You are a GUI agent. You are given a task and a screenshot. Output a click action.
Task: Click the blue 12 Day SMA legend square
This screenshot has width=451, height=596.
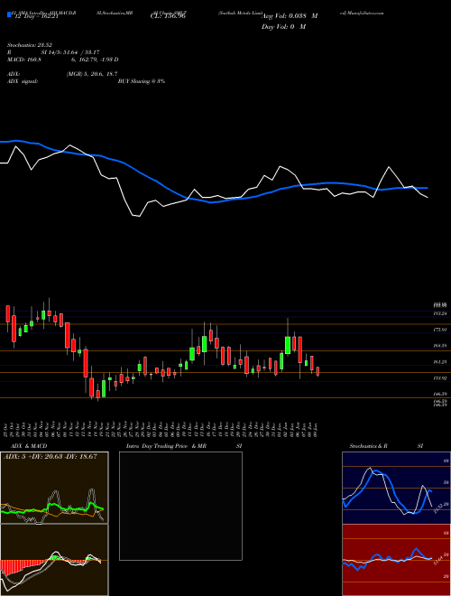click(x=10, y=14)
